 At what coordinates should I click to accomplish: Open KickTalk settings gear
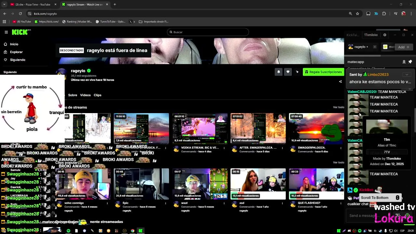(385, 35)
